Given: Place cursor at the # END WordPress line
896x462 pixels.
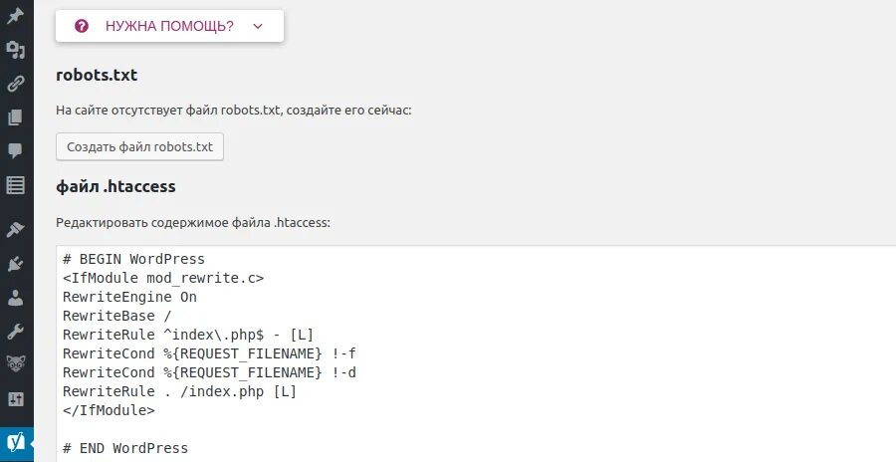Looking at the screenshot, I should (124, 448).
